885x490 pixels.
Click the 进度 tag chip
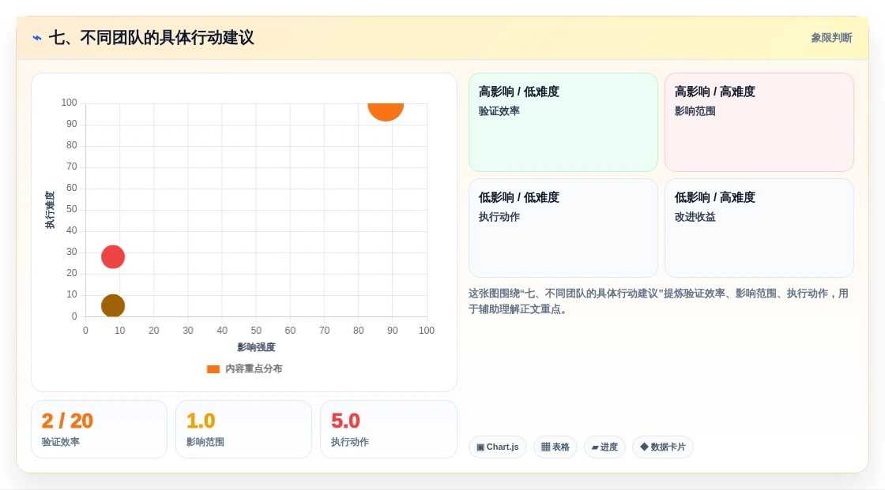pyautogui.click(x=604, y=447)
